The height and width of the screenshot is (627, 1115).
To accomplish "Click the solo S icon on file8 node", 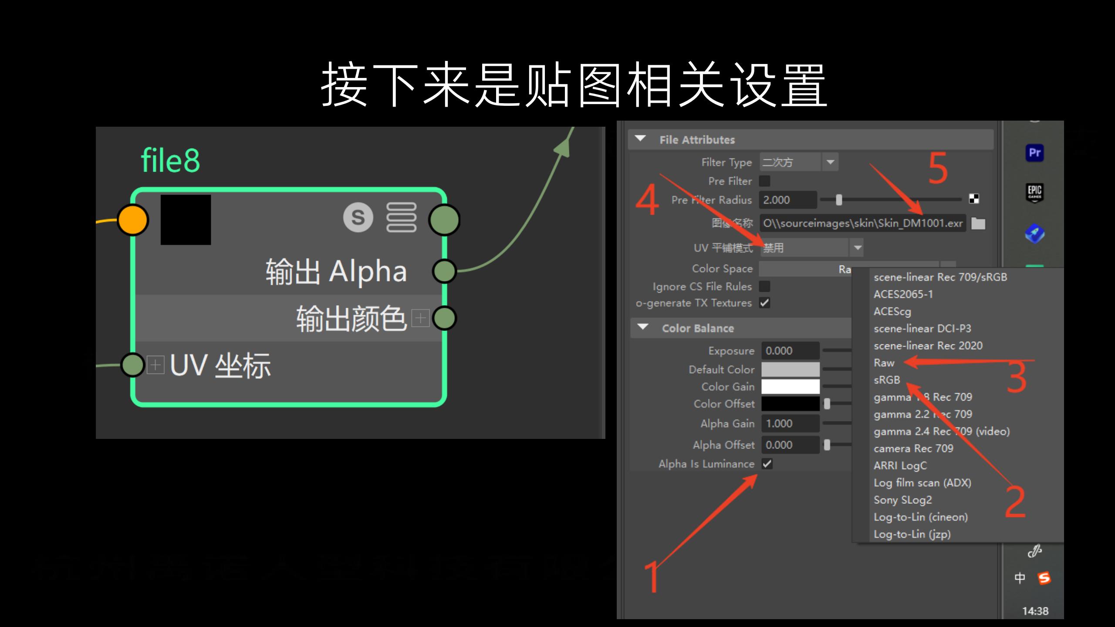I will [x=358, y=217].
